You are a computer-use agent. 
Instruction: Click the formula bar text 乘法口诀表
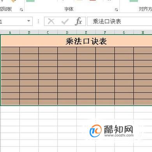pyautogui.click(x=107, y=21)
